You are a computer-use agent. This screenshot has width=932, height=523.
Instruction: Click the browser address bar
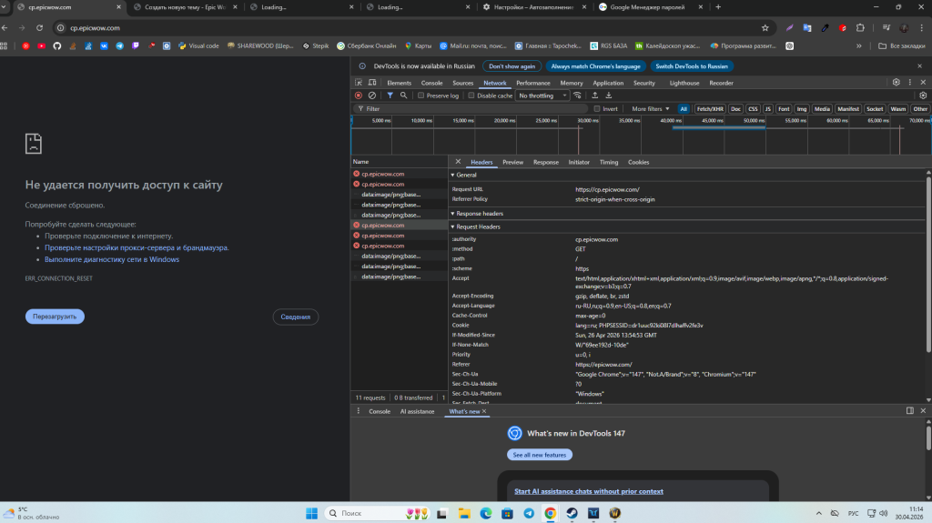[x=410, y=28]
